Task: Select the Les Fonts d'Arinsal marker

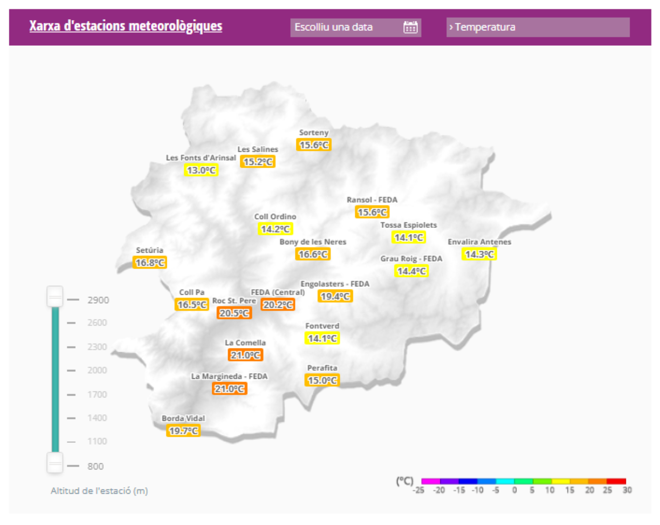Action: coord(201,169)
